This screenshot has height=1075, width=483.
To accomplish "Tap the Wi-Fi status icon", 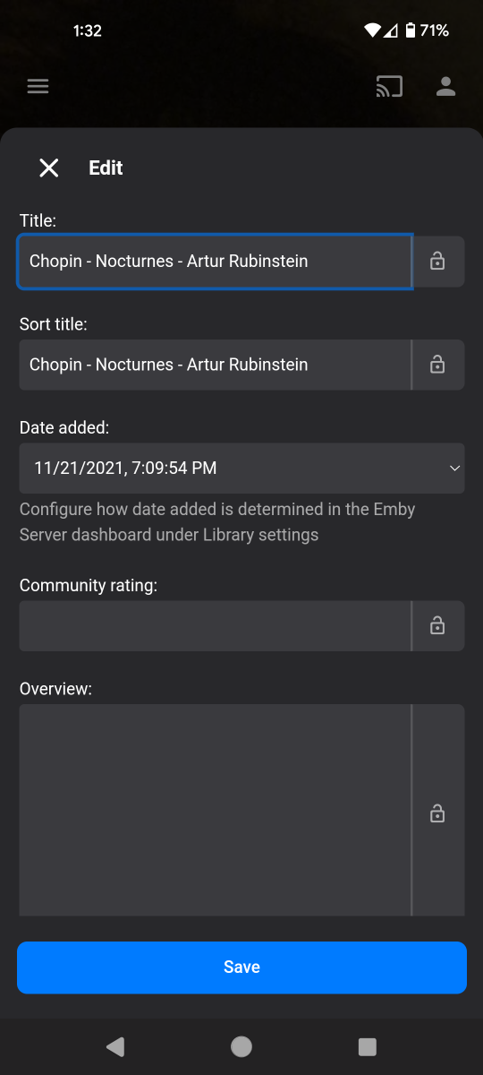I will coord(372,30).
